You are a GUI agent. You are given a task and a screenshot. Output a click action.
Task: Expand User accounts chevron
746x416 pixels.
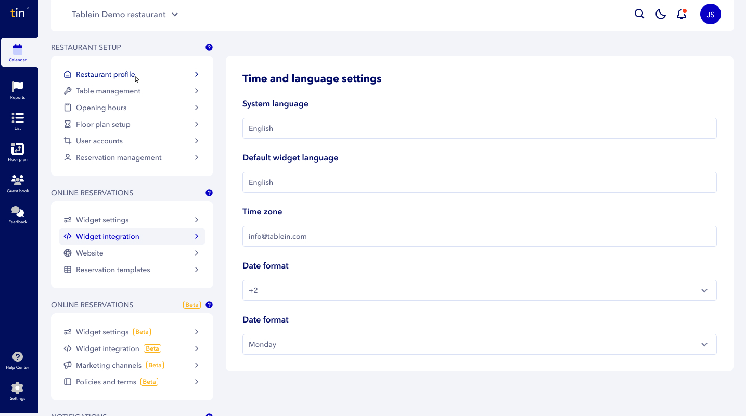pyautogui.click(x=197, y=141)
